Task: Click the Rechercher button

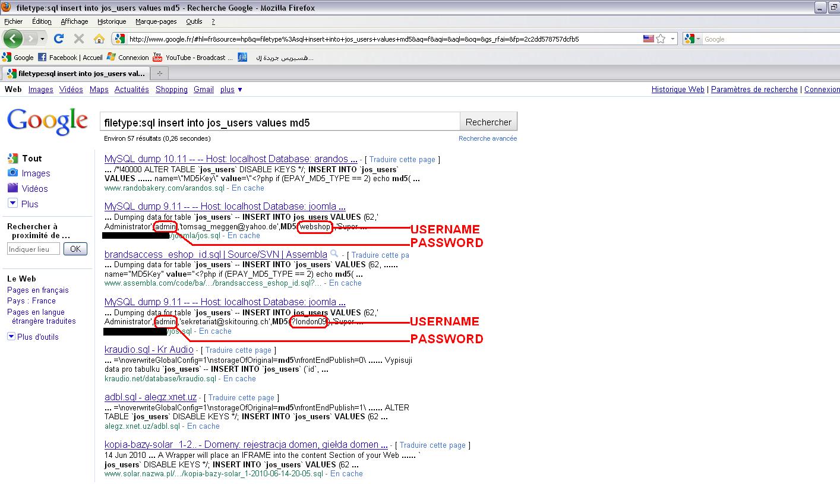Action: point(488,121)
